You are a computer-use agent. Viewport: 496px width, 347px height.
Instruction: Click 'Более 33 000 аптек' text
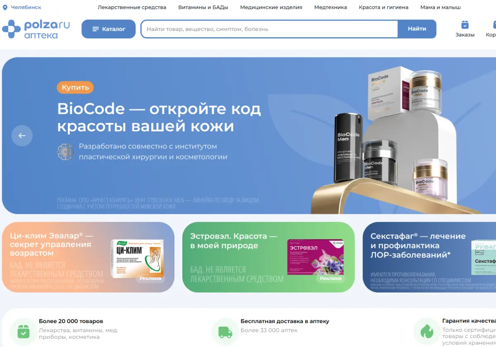pos(269,330)
